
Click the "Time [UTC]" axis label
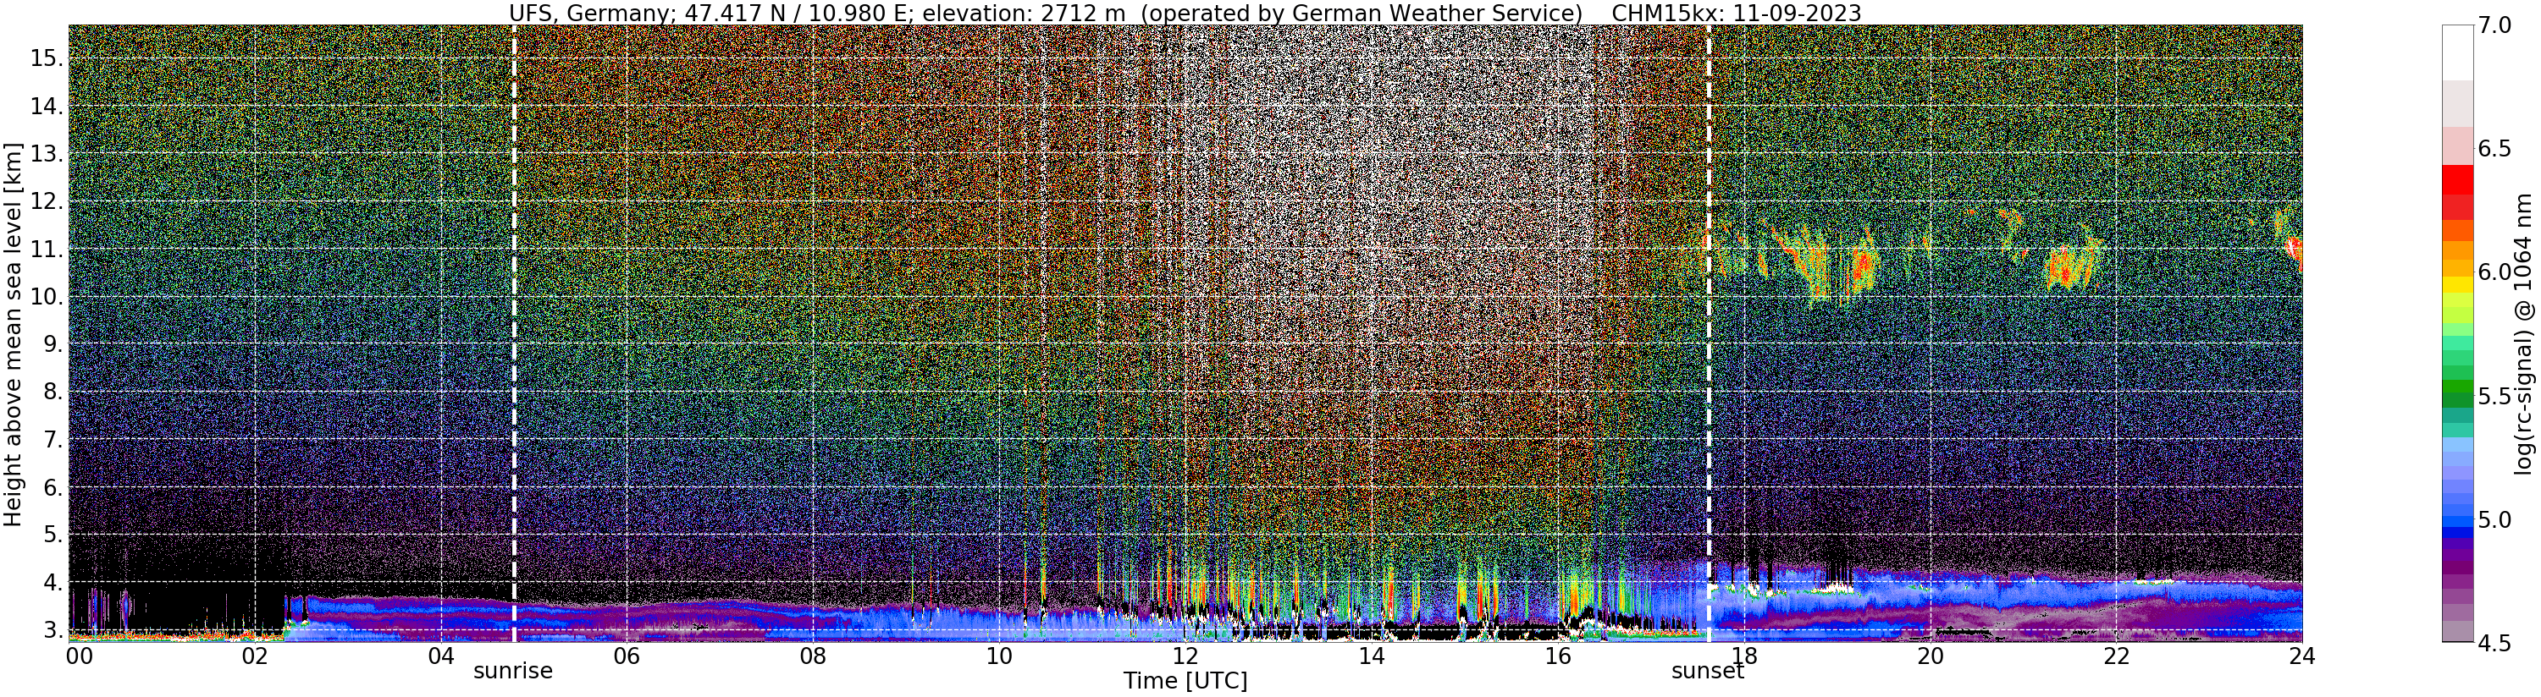click(x=1185, y=681)
